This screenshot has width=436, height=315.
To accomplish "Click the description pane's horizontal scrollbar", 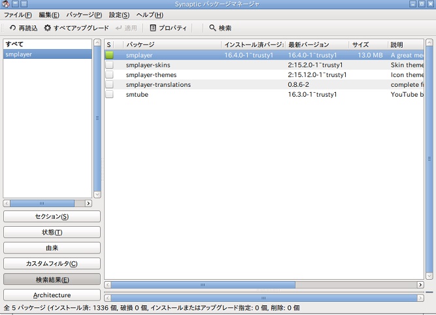I will click(263, 298).
